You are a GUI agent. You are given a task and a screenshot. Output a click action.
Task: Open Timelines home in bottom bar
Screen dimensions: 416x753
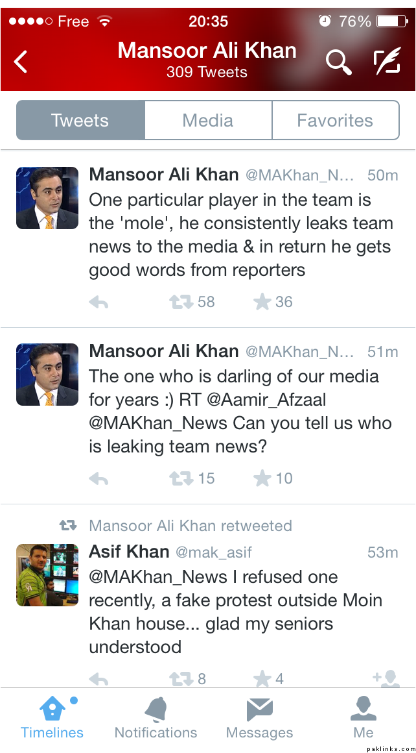point(52,718)
